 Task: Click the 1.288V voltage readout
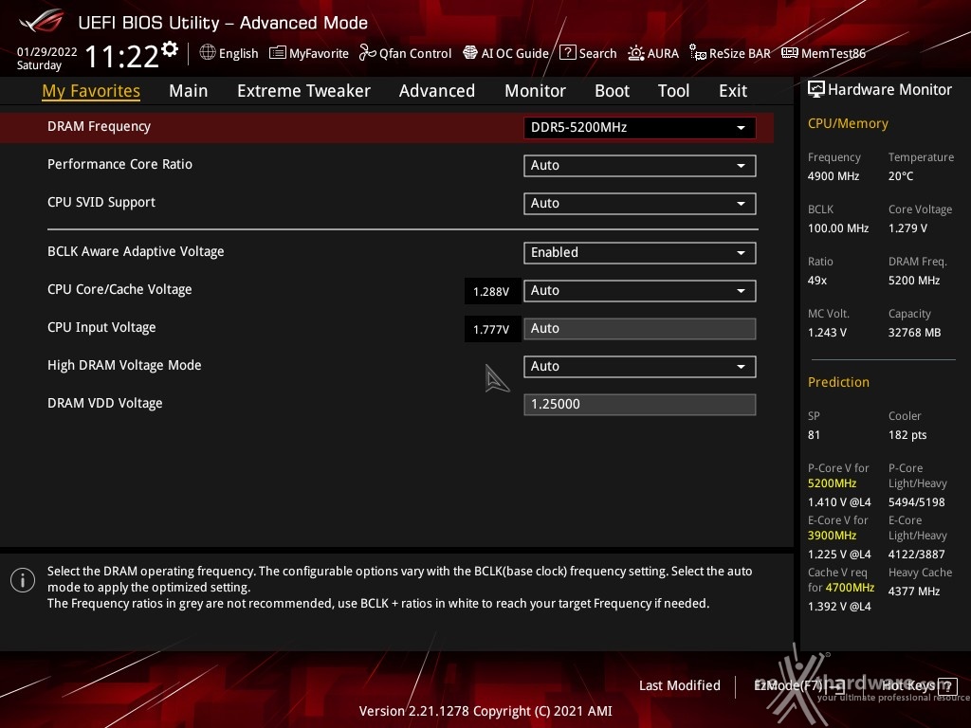491,292
